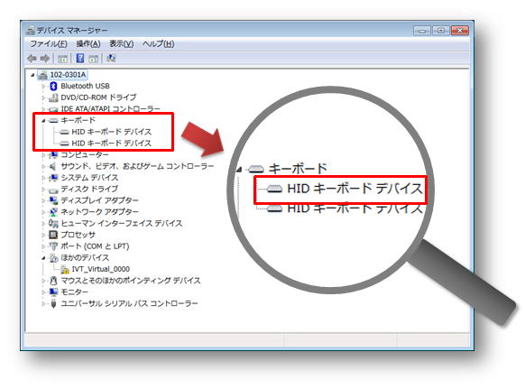Collapse the キーボード category

43,121
